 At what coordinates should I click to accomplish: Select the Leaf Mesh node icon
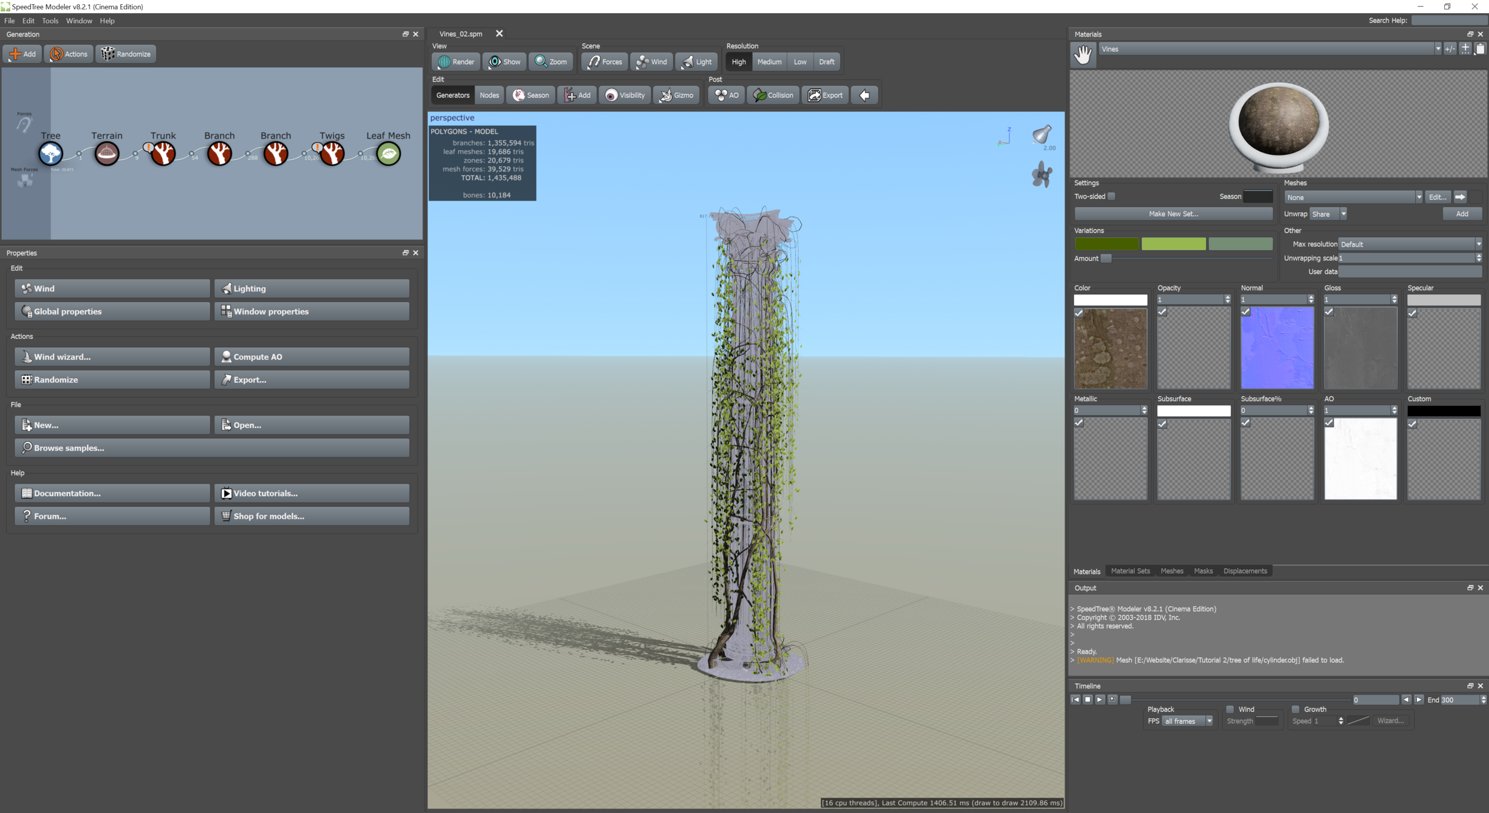coord(388,154)
